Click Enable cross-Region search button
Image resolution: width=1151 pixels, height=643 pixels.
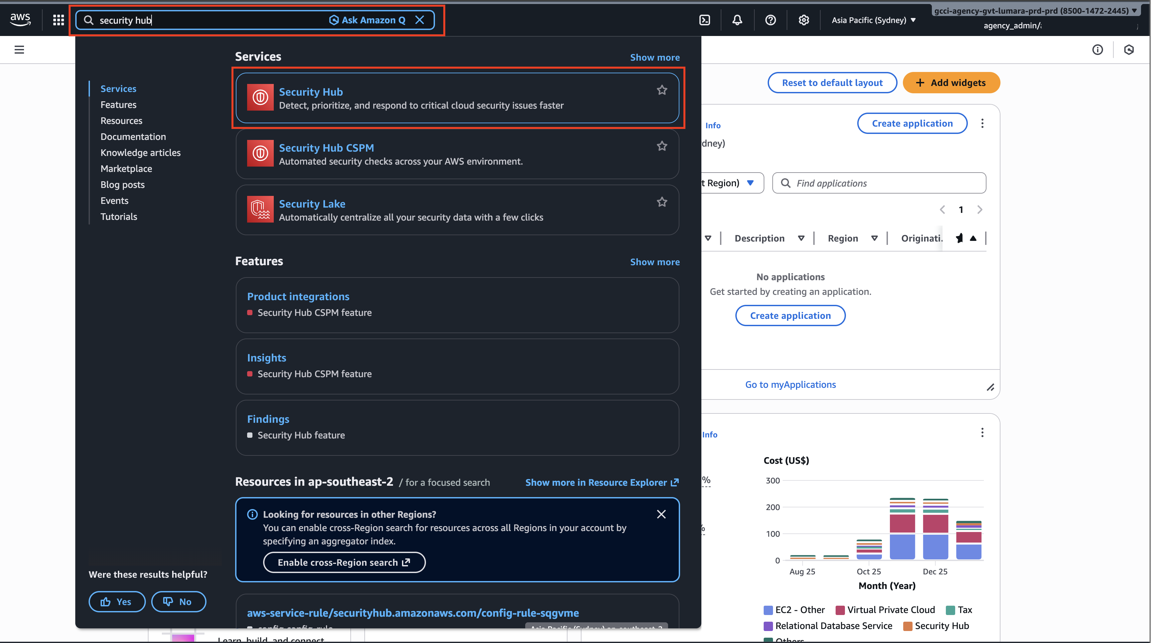point(344,562)
